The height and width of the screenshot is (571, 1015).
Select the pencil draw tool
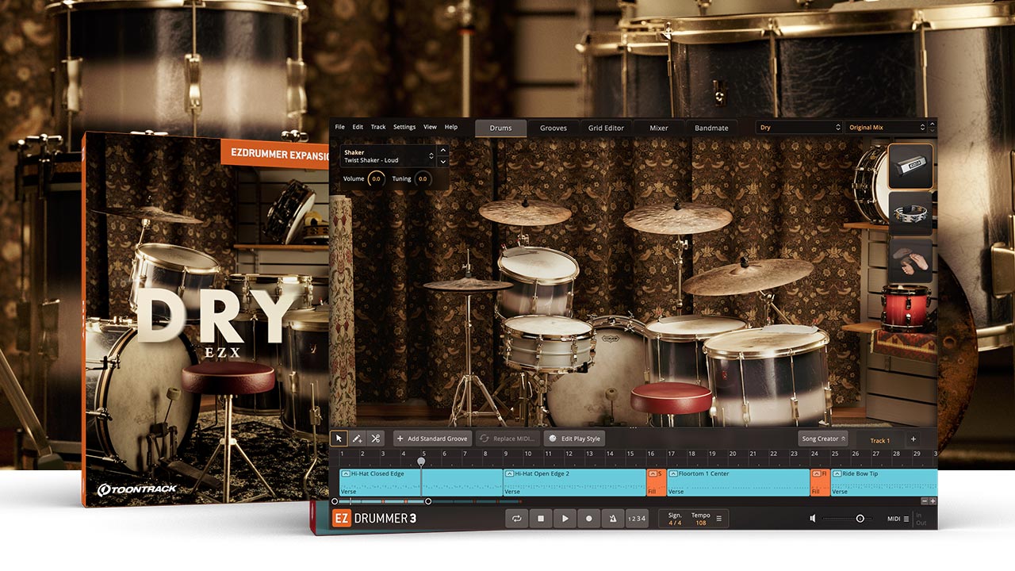358,438
